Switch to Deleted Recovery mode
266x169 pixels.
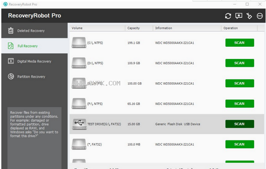[x=34, y=30]
